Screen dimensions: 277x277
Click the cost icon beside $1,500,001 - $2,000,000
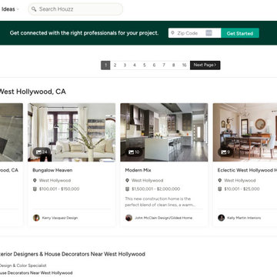click(x=127, y=189)
